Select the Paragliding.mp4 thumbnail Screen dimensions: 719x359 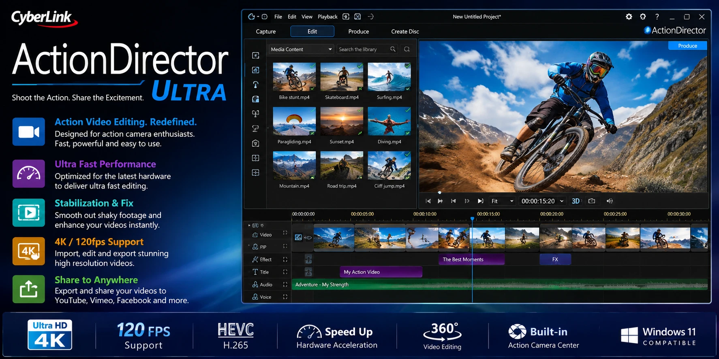[294, 121]
